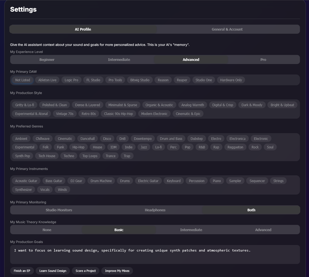Select the Hardware Only DAW option
309x277 pixels.
[231, 80]
